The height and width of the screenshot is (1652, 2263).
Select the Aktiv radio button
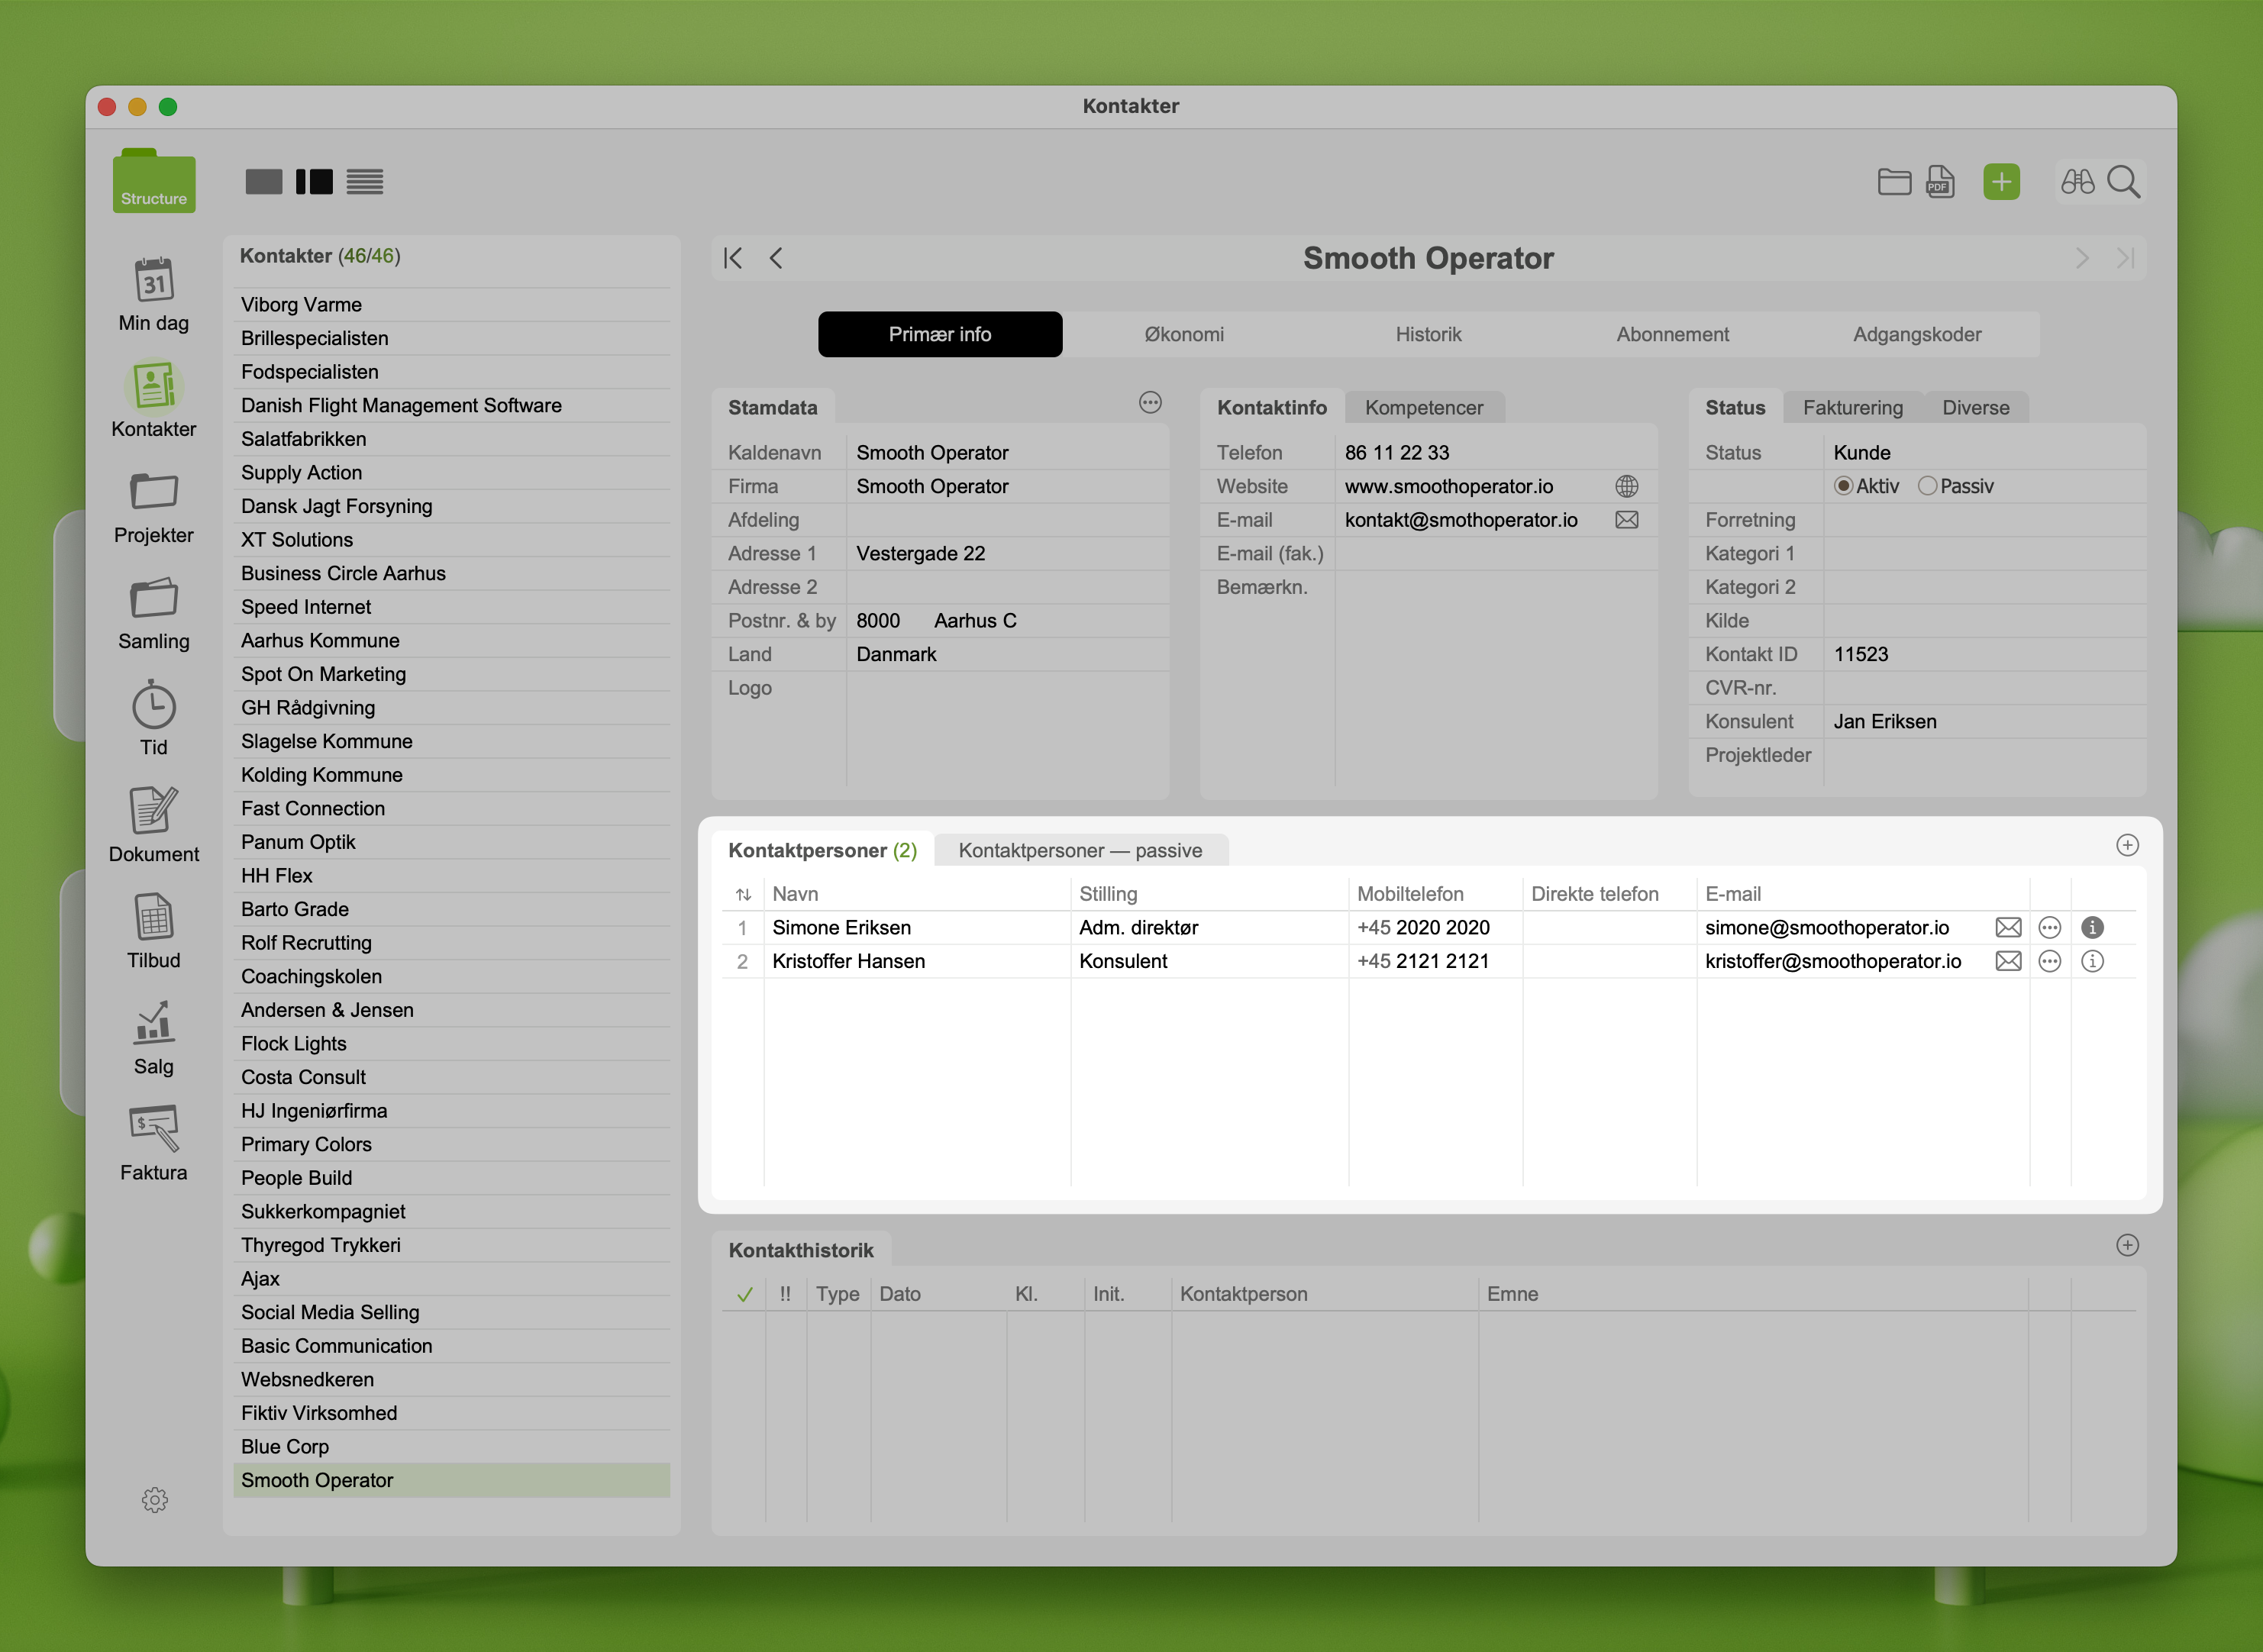(1843, 487)
